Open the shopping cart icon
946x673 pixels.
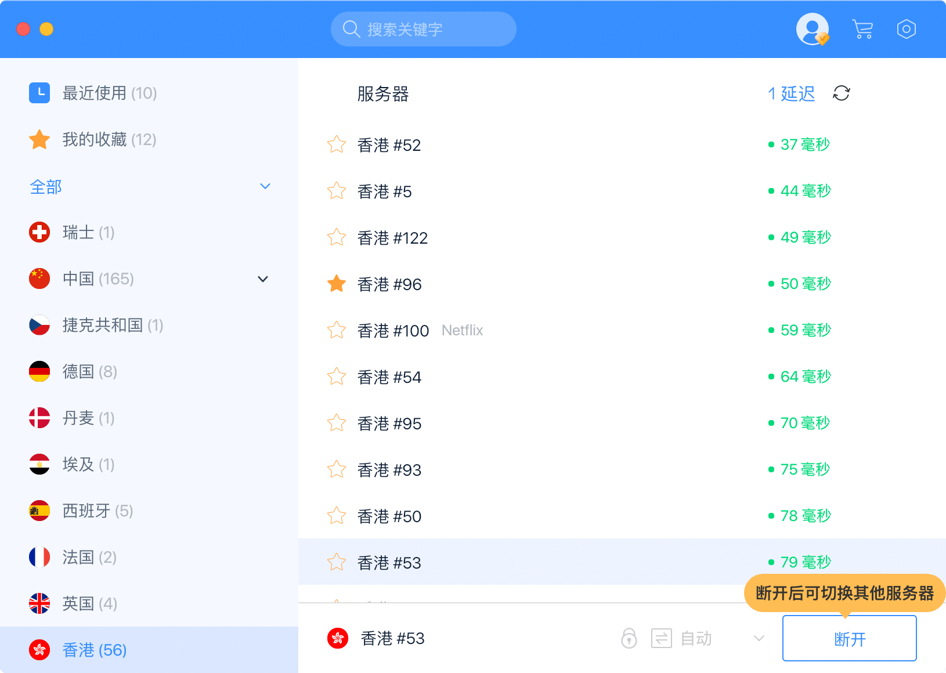[x=862, y=29]
